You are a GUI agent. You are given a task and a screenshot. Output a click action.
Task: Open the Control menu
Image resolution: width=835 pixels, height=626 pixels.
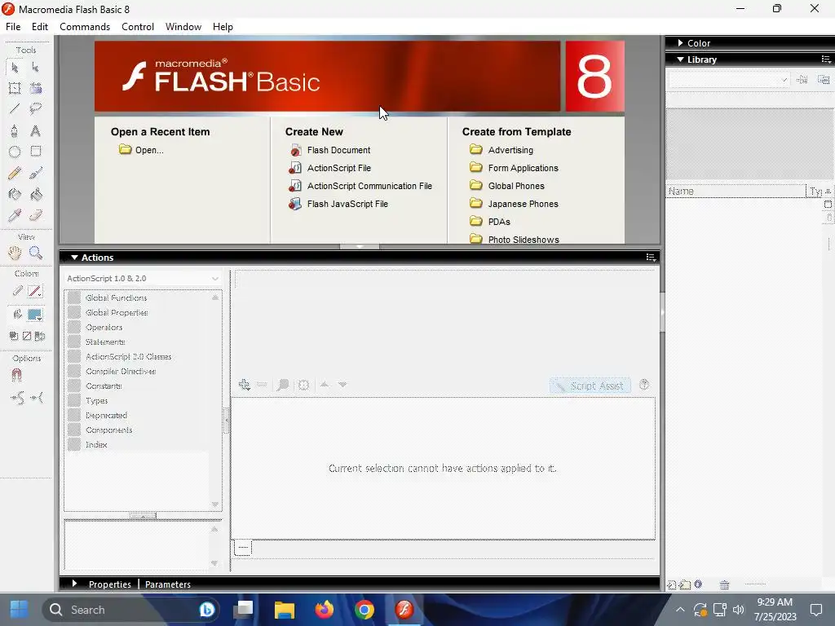pos(137,27)
